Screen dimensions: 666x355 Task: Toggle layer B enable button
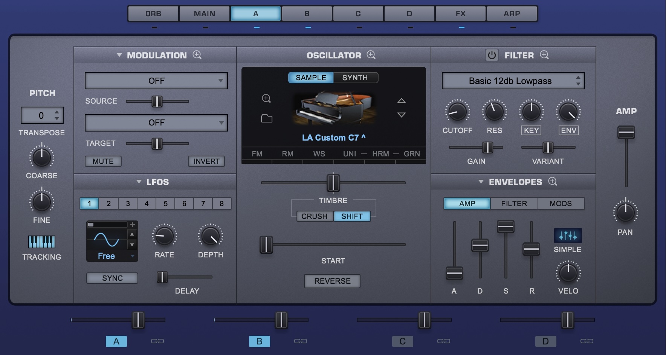click(x=260, y=341)
